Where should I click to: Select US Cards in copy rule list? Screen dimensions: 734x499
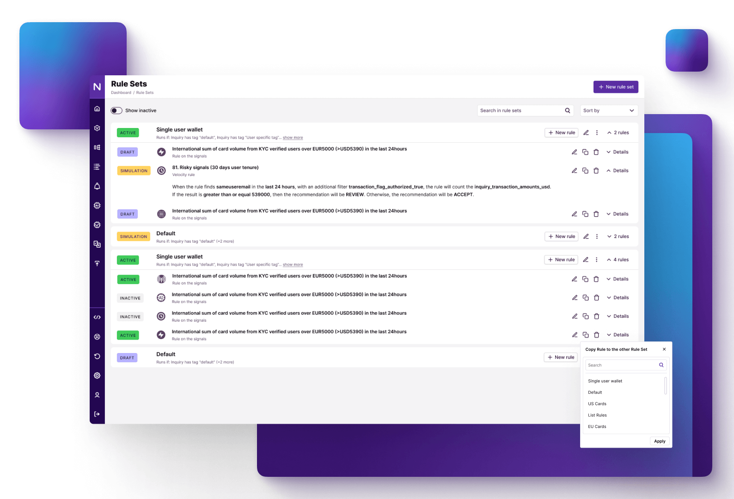click(597, 404)
